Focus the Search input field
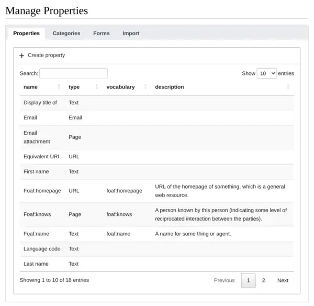The image size is (314, 306). (x=73, y=73)
